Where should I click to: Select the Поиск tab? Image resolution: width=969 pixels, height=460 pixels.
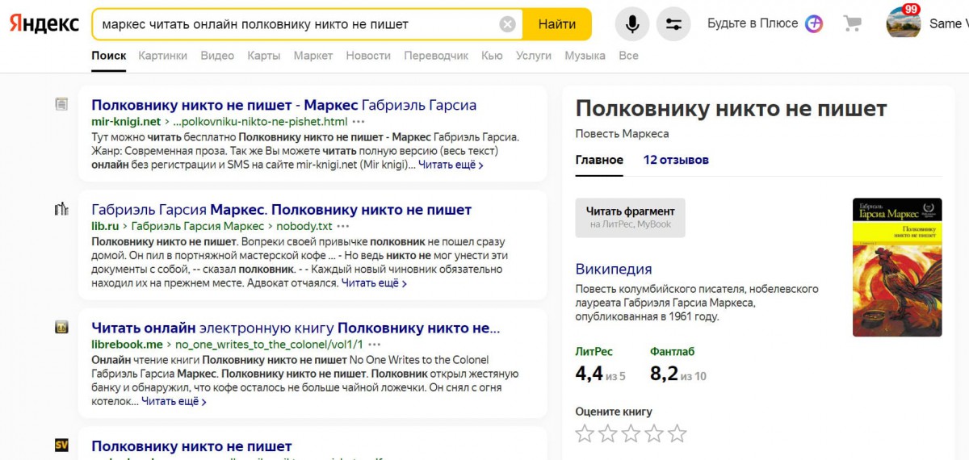(109, 56)
